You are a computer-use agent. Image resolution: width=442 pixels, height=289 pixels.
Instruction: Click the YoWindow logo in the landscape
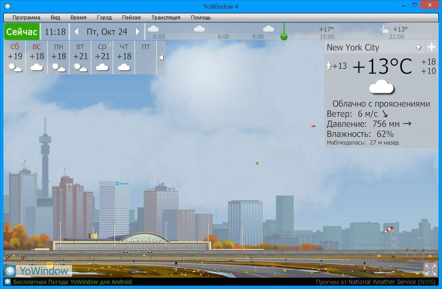click(38, 271)
